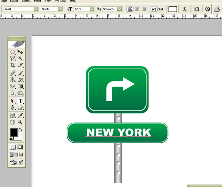Open the 72 pt font size dropdown arrow
This screenshot has height=187, width=222.
tap(92, 9)
